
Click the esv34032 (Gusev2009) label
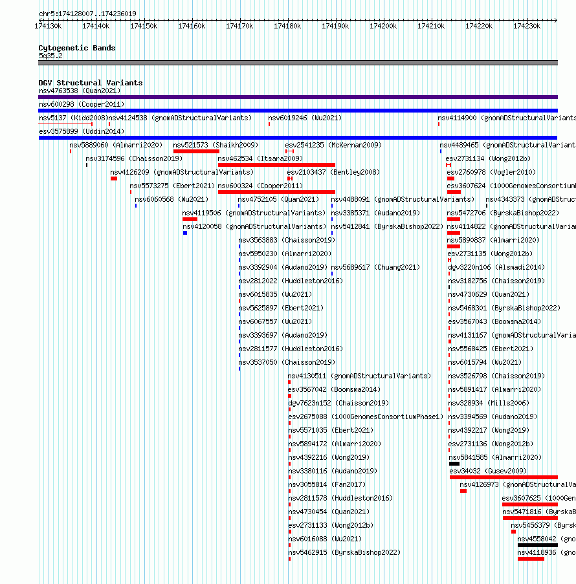pos(488,471)
